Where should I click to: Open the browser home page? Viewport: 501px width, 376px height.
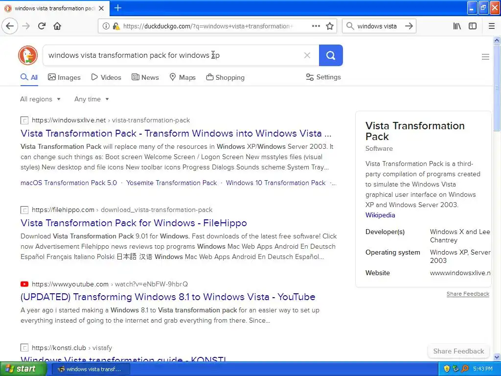click(x=57, y=26)
